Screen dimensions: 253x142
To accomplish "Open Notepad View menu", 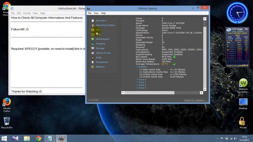I will pyautogui.click(x=35, y=13).
